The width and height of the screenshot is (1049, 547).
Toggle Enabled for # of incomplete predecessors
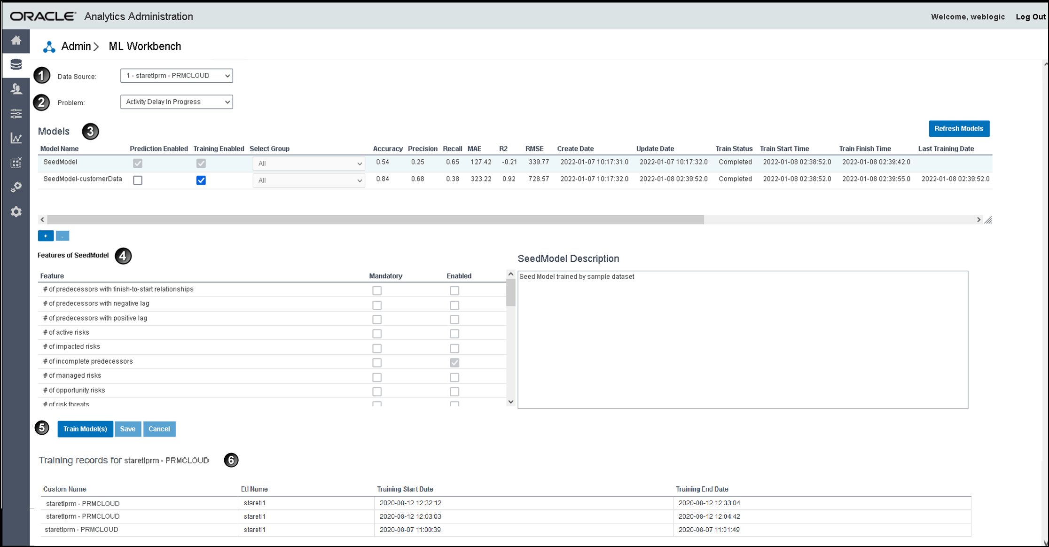(454, 363)
